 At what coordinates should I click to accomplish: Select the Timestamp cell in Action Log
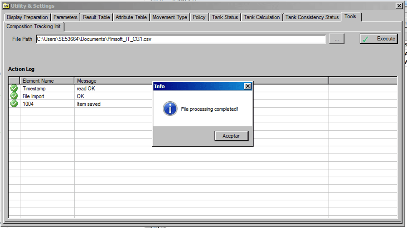click(x=47, y=89)
